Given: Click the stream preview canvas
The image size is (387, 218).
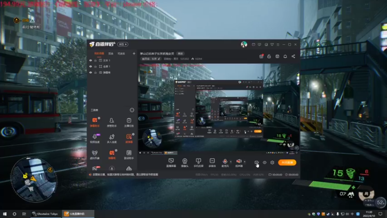Looking at the screenshot, I should (x=219, y=109).
